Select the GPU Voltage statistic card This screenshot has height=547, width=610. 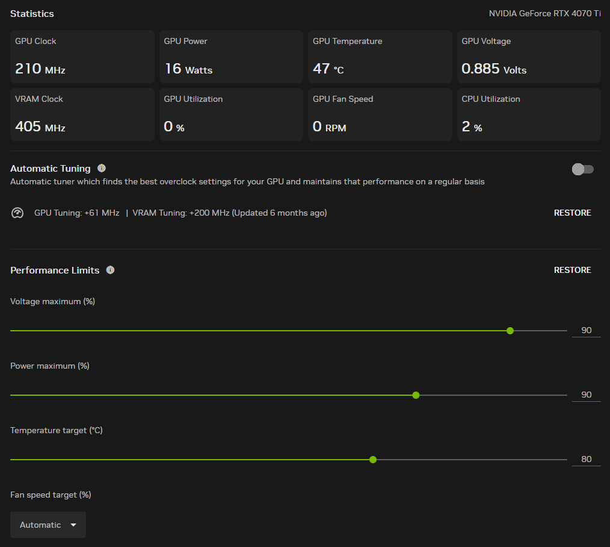click(529, 57)
